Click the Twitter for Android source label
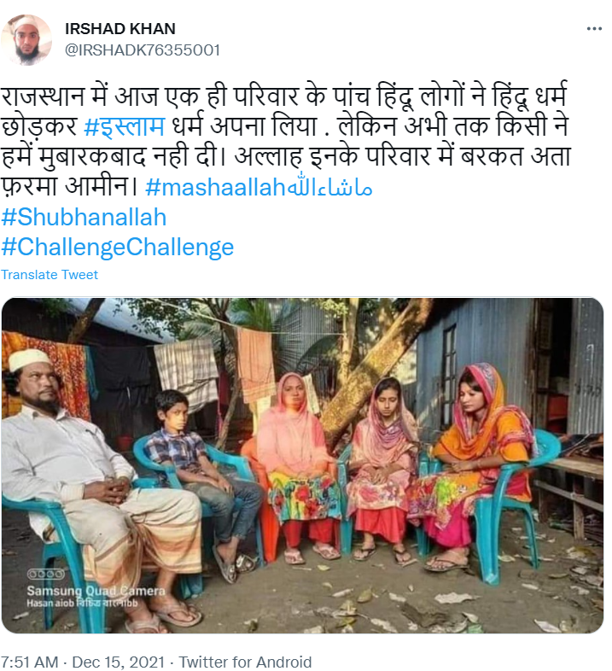Viewport: 612px width, 671px height. [245, 662]
